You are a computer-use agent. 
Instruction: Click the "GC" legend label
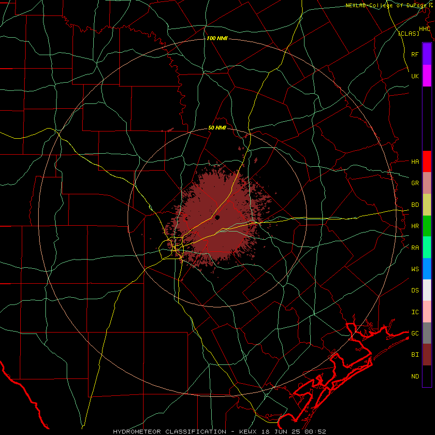coord(415,333)
